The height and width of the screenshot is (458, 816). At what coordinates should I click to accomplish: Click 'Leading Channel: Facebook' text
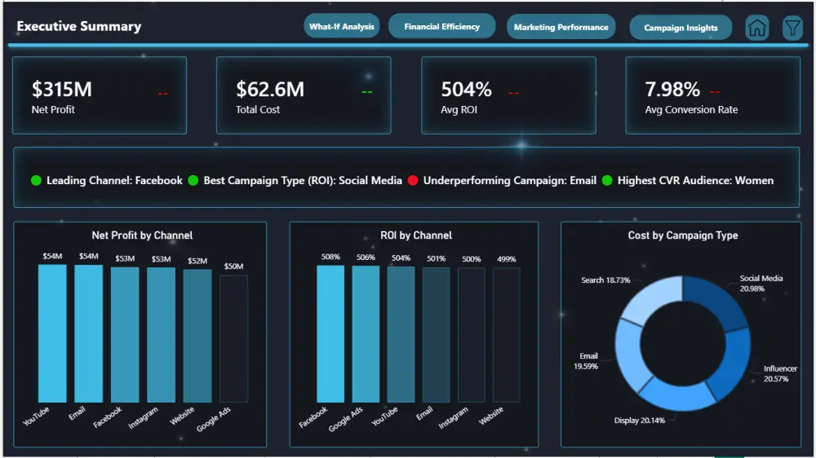tap(114, 180)
